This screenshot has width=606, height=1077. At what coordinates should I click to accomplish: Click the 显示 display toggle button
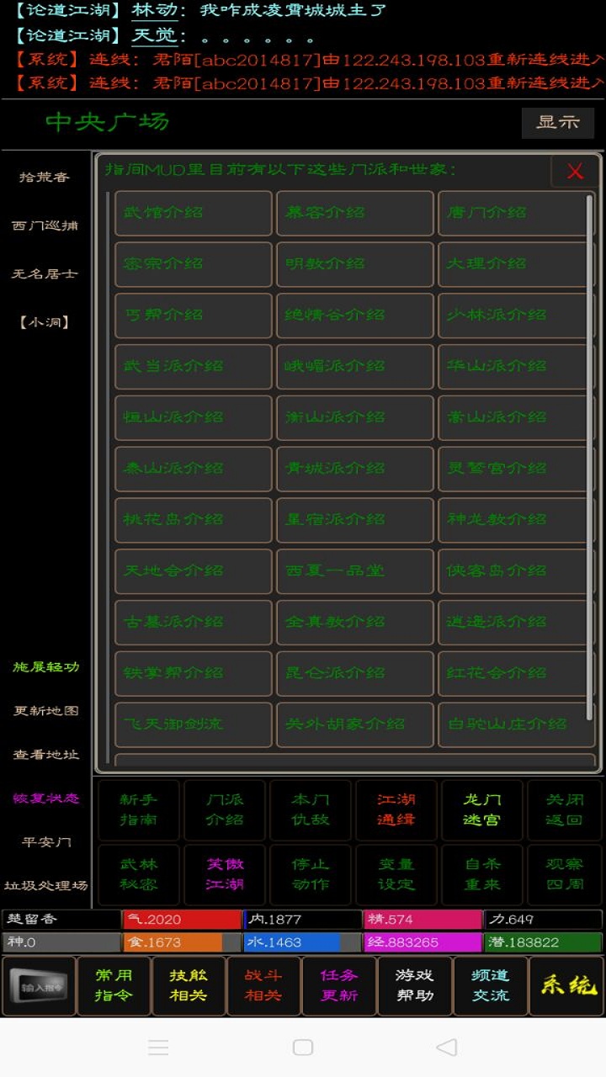click(x=557, y=122)
